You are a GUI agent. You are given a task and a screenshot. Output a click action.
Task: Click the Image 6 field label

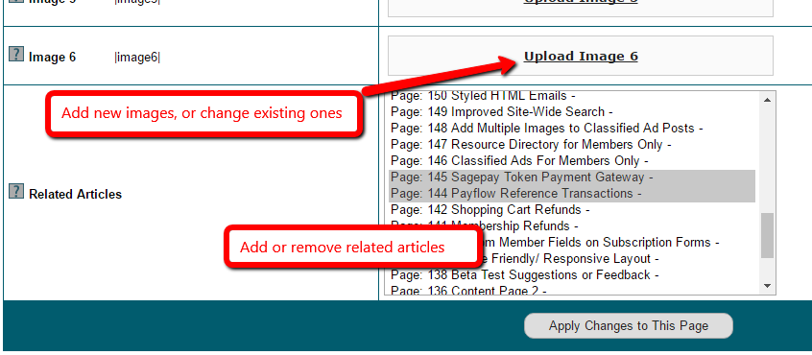coord(52,57)
